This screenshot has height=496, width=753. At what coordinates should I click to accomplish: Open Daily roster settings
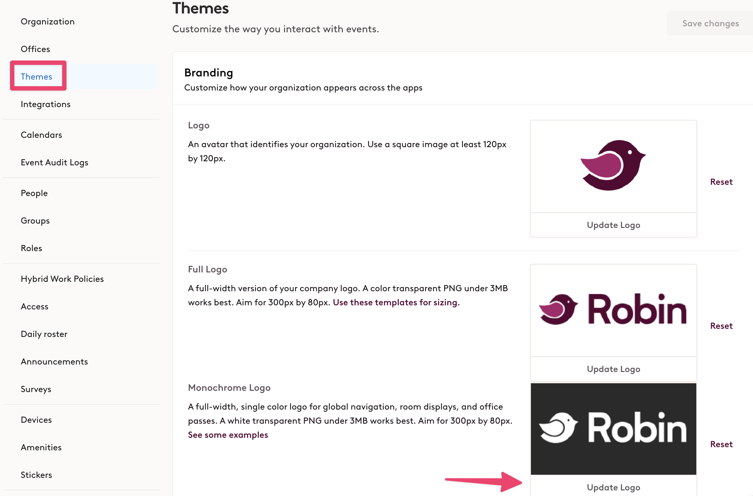tap(44, 334)
